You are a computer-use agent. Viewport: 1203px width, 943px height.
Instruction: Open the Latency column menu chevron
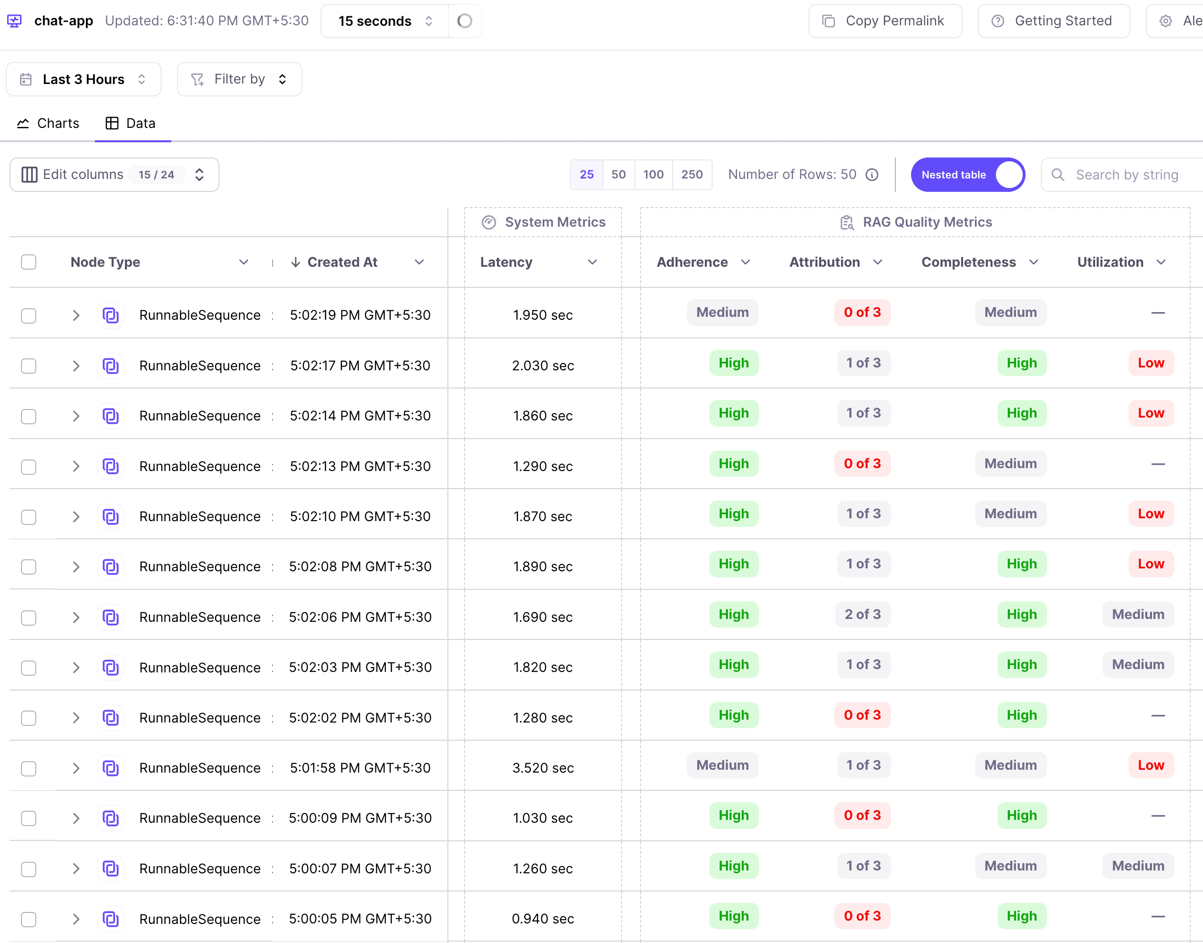coord(592,262)
